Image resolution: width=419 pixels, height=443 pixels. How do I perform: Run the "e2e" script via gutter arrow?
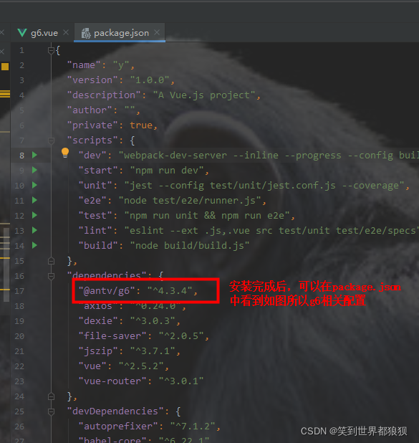[x=34, y=200]
